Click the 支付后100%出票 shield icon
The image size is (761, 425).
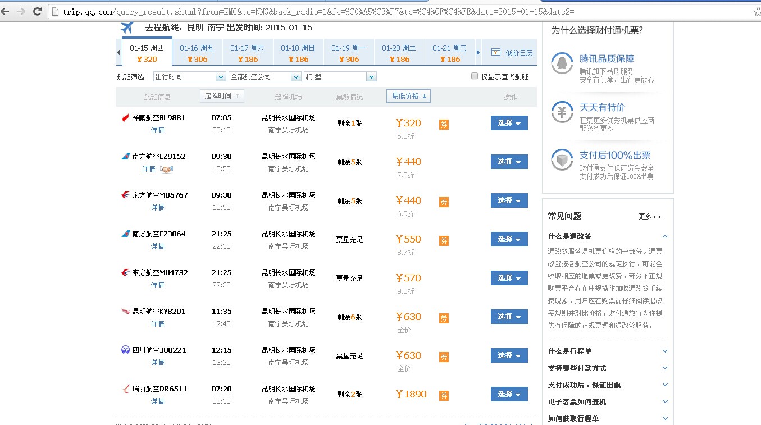(x=562, y=160)
